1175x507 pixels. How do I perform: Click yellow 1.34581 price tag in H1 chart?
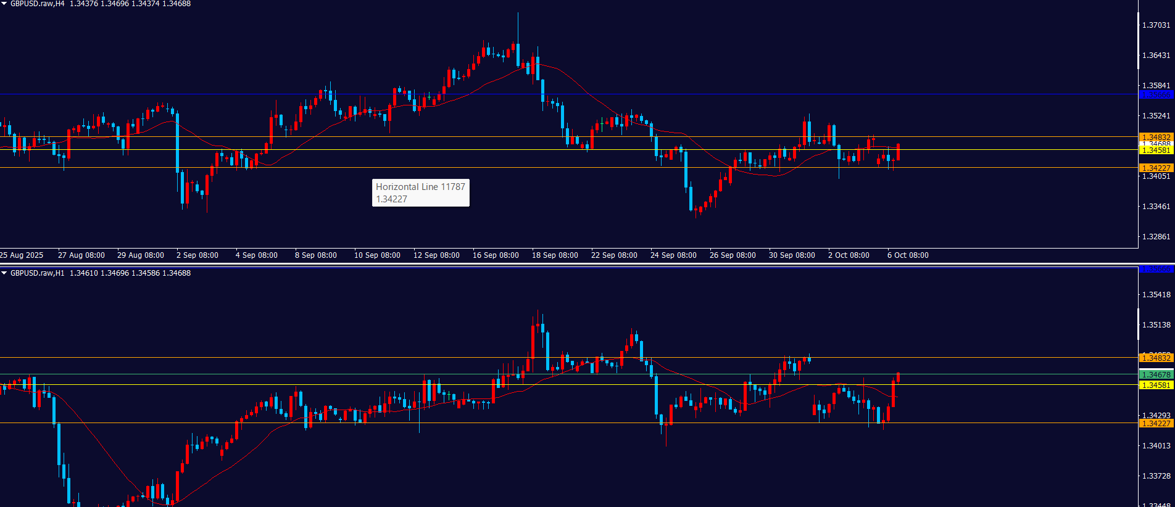tap(1155, 385)
